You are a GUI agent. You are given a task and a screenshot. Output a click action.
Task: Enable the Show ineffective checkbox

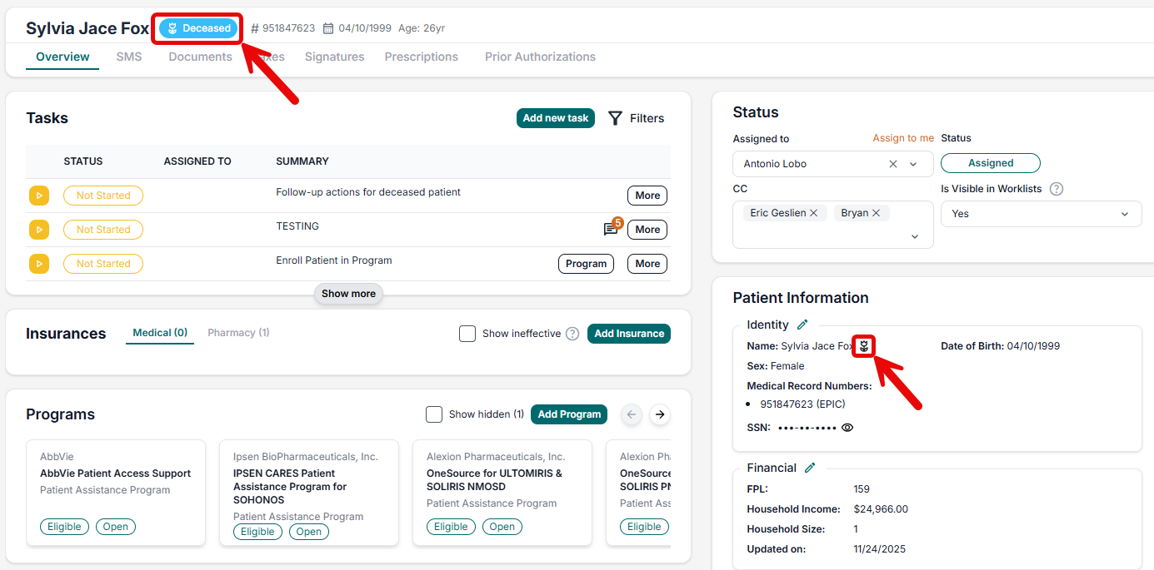click(x=467, y=334)
